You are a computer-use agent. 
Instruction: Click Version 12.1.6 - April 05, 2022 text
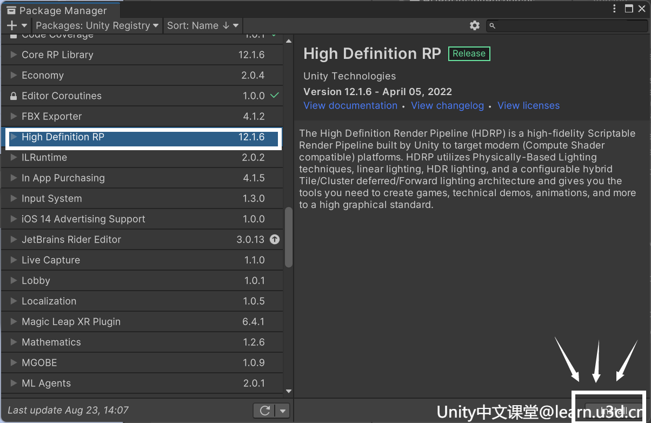click(377, 91)
